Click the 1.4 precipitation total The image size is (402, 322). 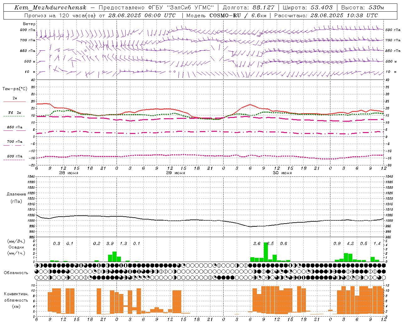(377, 244)
